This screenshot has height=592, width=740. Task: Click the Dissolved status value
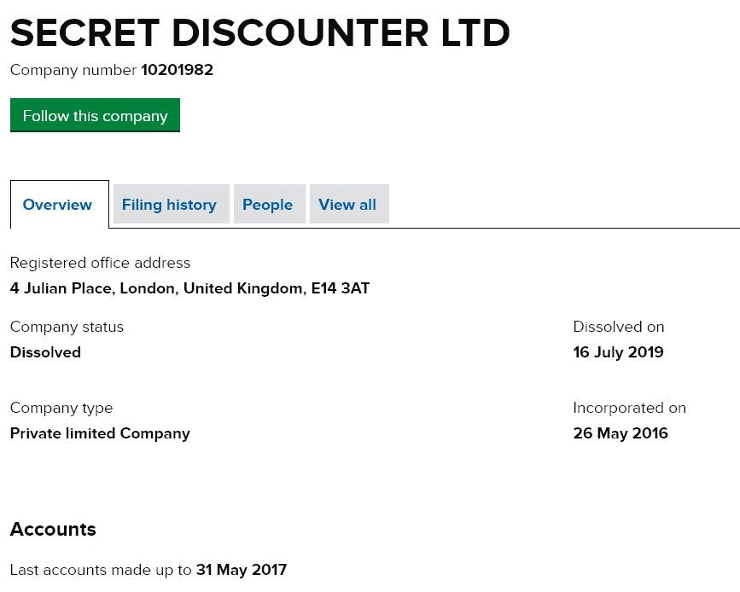tap(45, 352)
